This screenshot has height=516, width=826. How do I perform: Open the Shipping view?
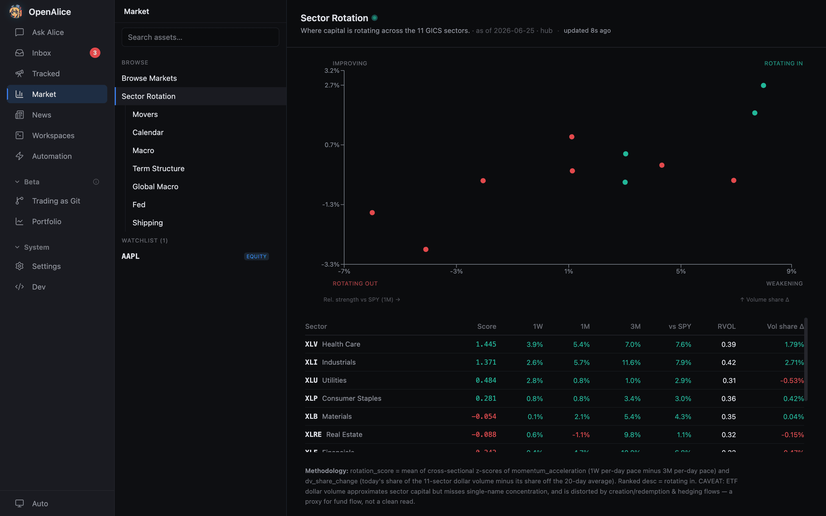coord(206,223)
